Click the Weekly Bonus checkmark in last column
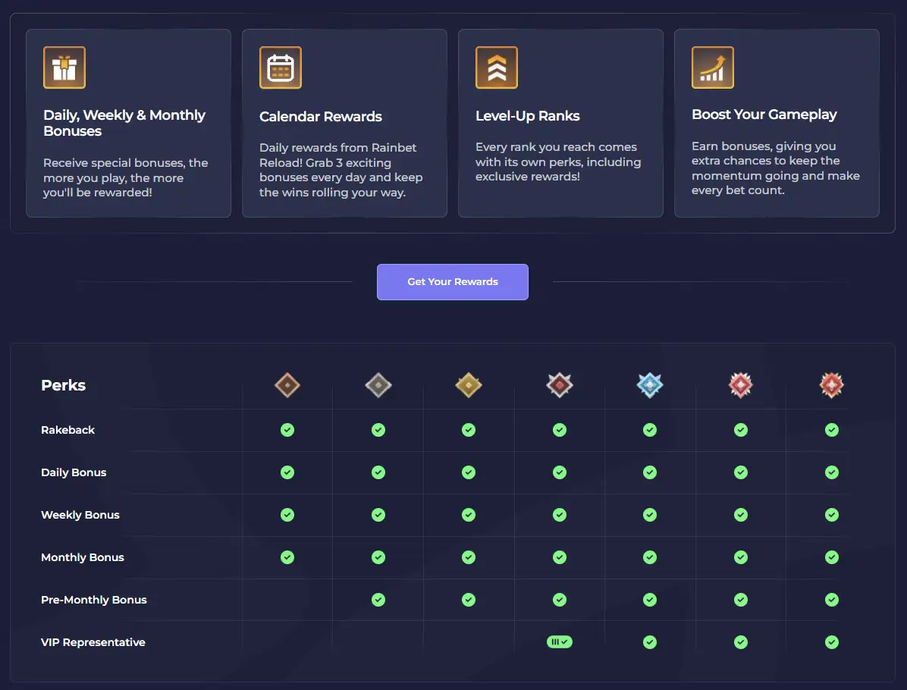 (x=832, y=515)
